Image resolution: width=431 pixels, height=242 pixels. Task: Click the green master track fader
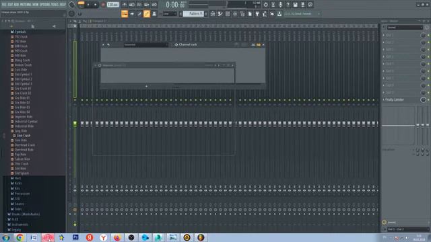click(75, 124)
